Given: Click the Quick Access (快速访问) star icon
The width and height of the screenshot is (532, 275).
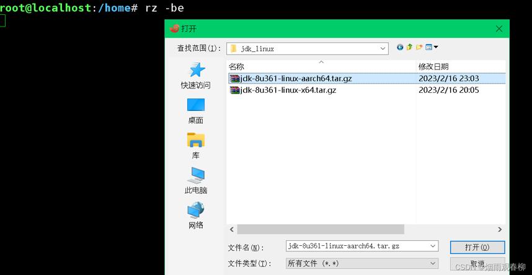Looking at the screenshot, I should [196, 70].
